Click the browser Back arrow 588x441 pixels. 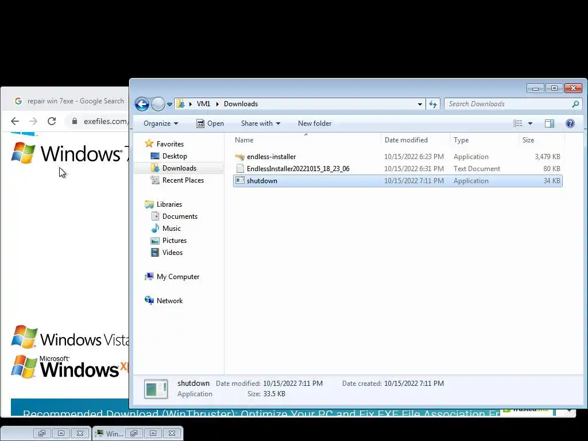pyautogui.click(x=14, y=121)
